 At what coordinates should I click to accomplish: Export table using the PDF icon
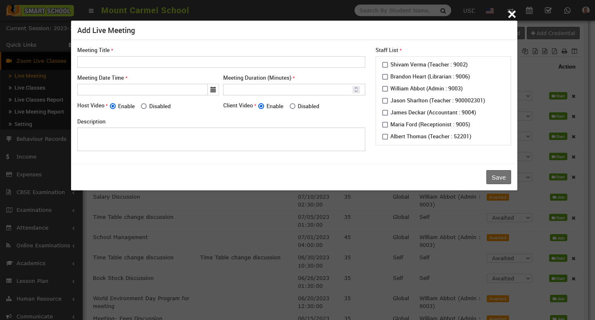point(555,51)
